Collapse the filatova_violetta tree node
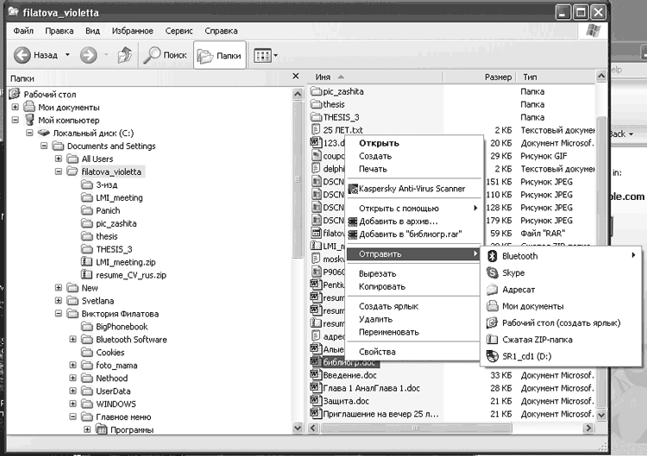Screen dimensions: 647x456 [x=59, y=172]
